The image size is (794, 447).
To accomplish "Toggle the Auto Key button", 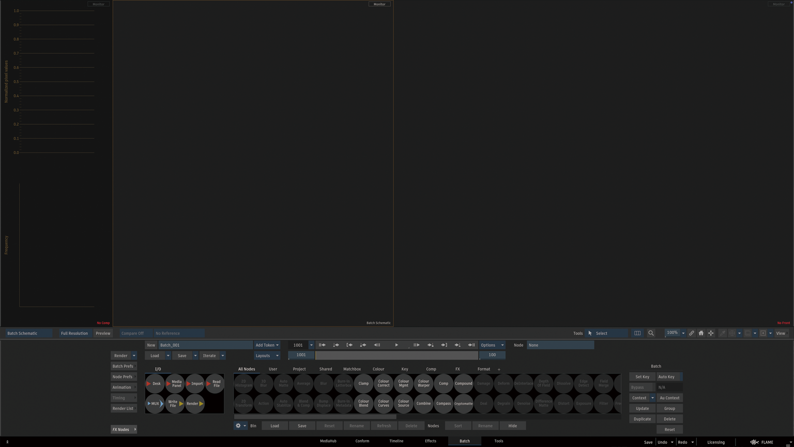I will (666, 377).
